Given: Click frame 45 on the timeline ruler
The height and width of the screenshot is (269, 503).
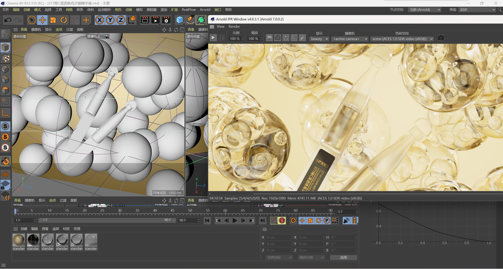Looking at the screenshot, I should 173,211.
